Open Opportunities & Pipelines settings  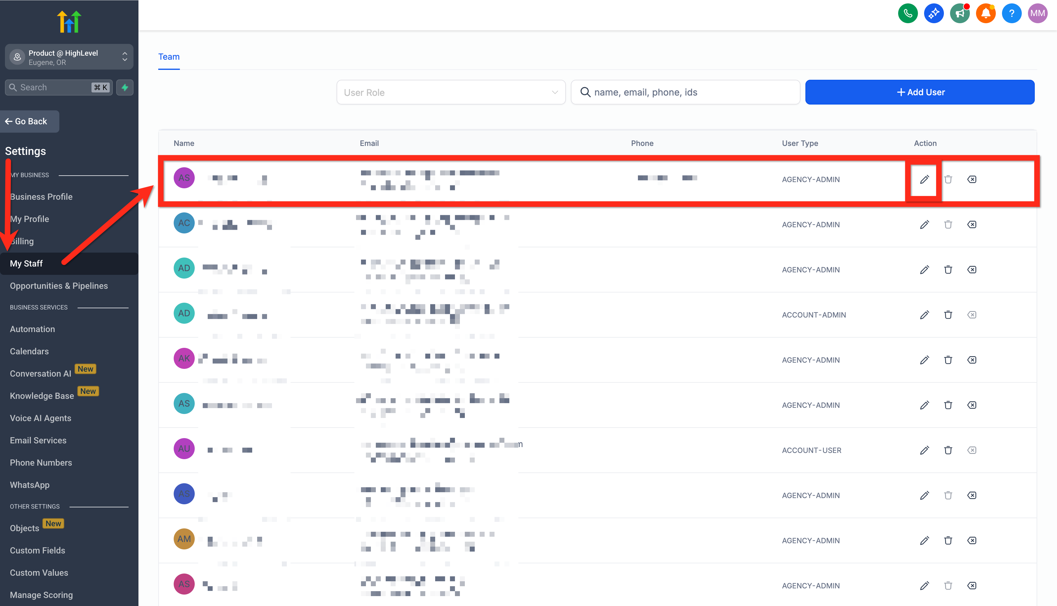click(x=59, y=285)
